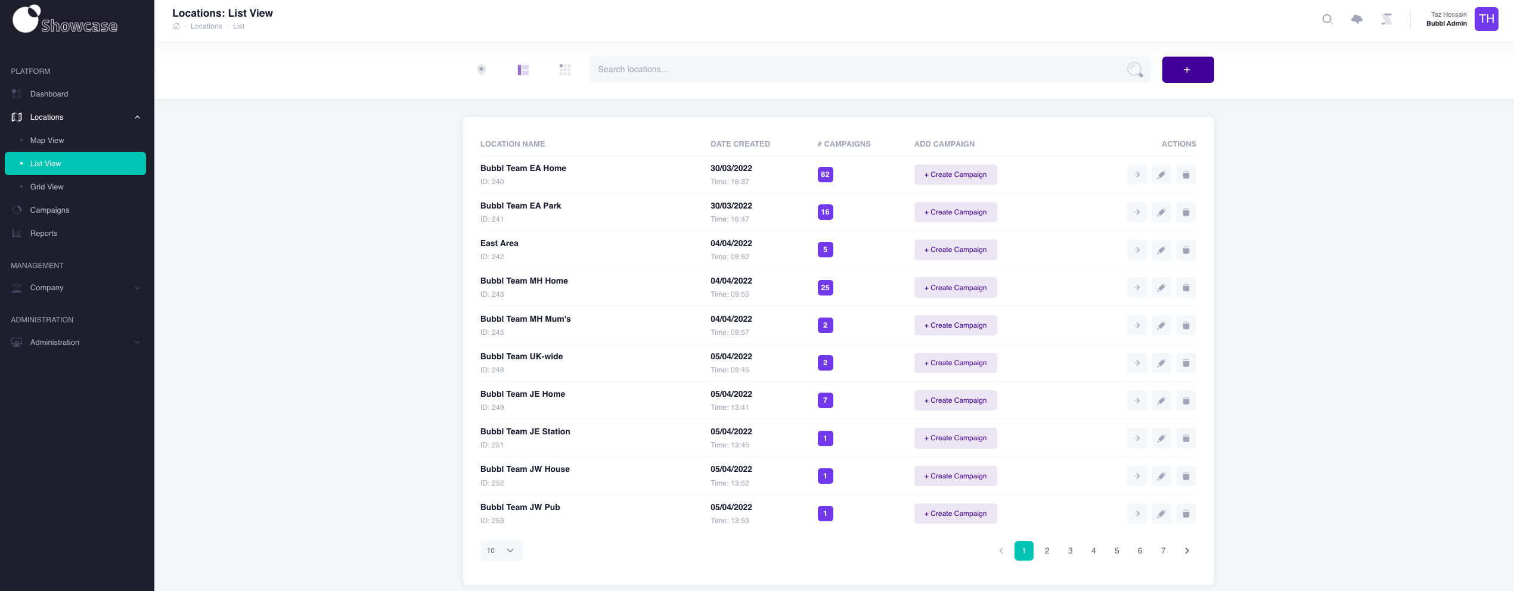Viewport: 1514px width, 591px height.
Task: Go to page 3
Action: point(1071,550)
